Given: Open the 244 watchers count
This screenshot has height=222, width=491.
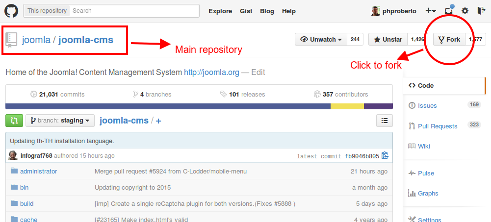Looking at the screenshot, I should coord(355,39).
